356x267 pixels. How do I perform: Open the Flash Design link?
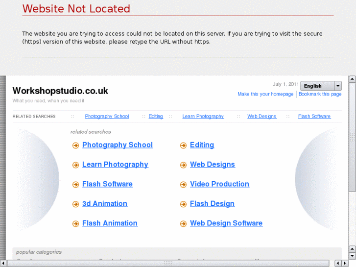[x=212, y=204]
